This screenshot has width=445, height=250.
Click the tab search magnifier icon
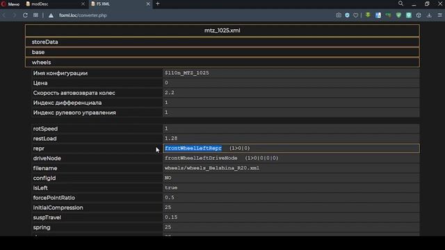click(x=400, y=3)
